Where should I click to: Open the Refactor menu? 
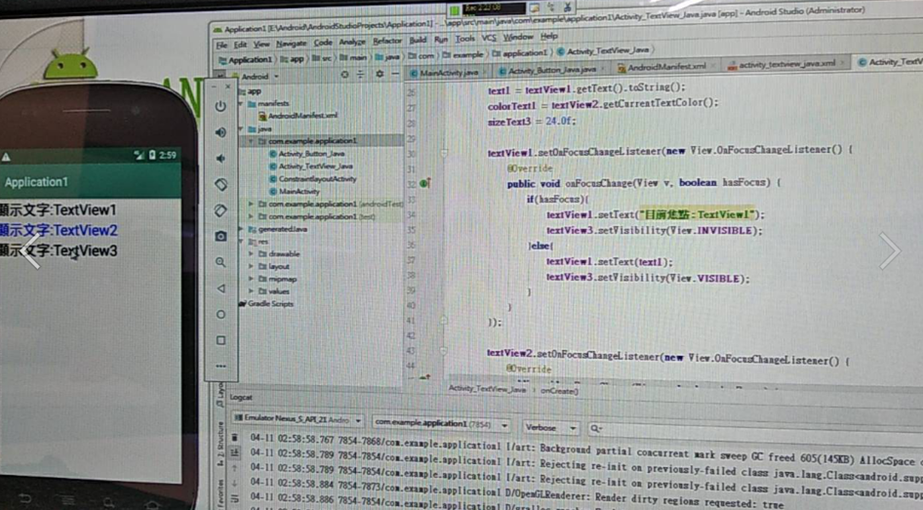[x=387, y=41]
